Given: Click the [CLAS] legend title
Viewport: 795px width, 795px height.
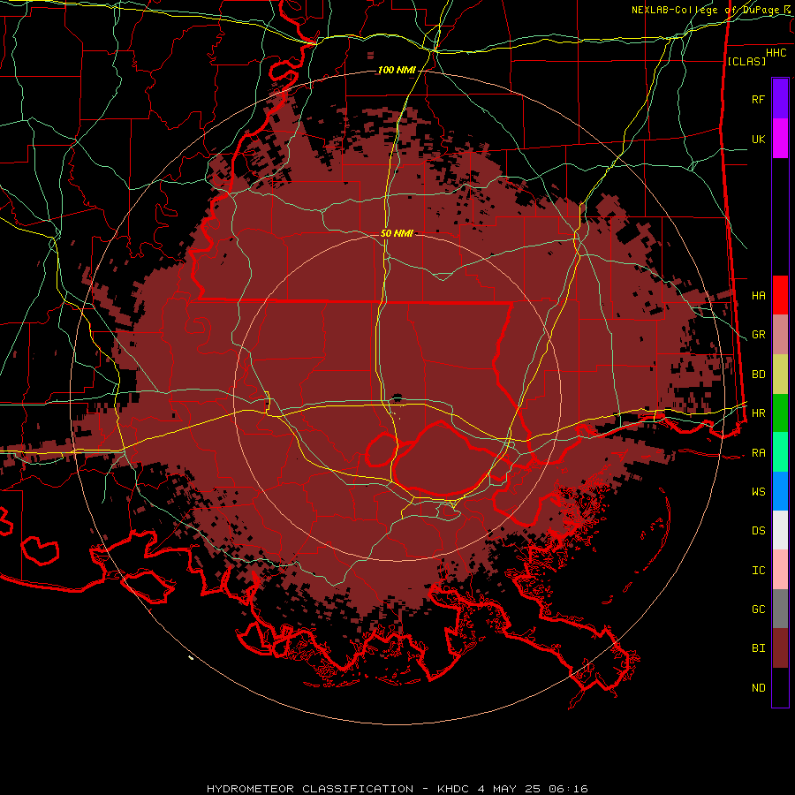Looking at the screenshot, I should (x=746, y=61).
